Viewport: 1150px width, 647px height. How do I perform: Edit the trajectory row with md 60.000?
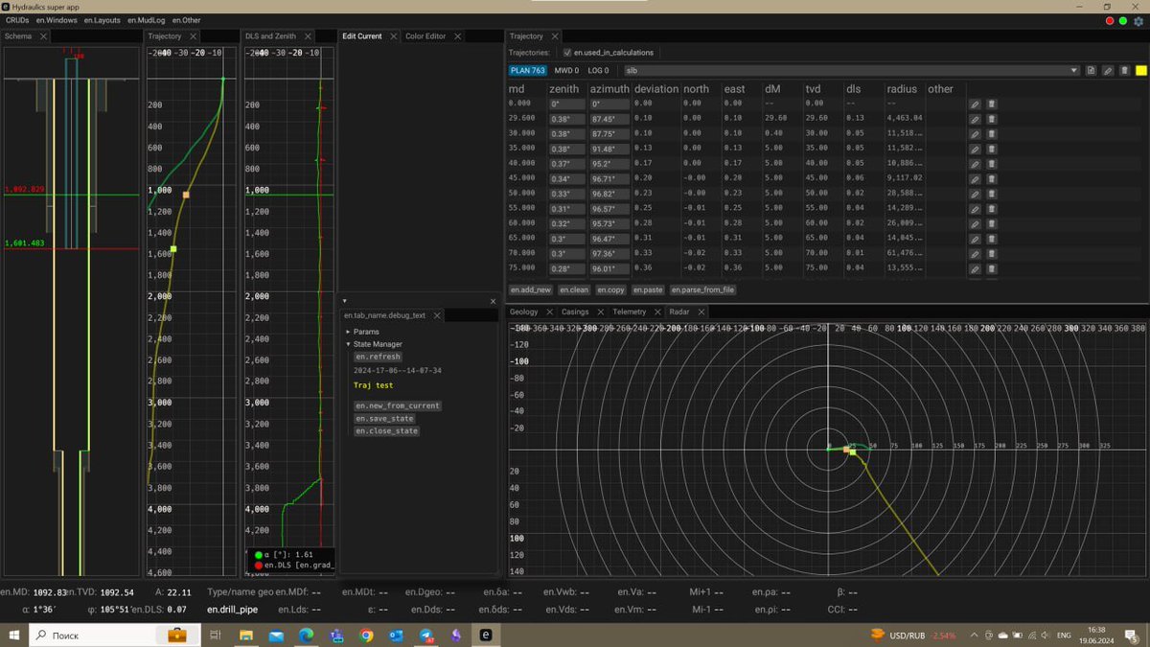tap(975, 223)
